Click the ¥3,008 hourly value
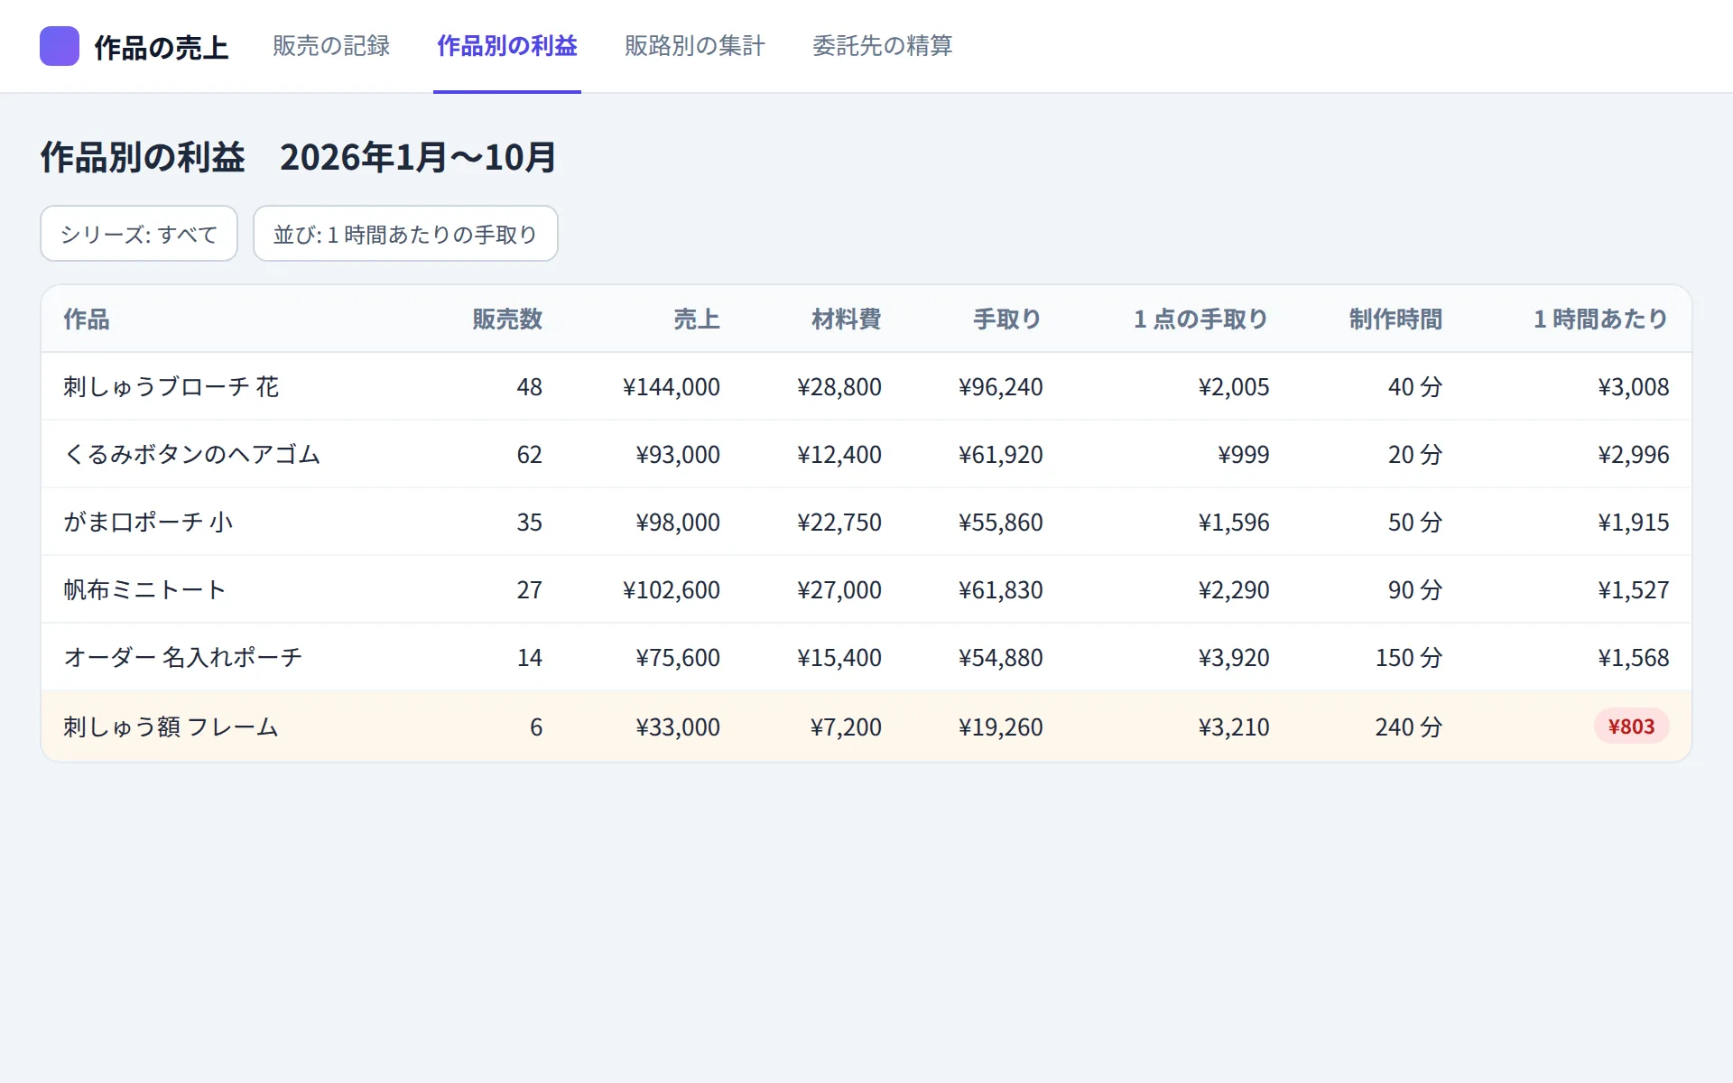 1634,386
